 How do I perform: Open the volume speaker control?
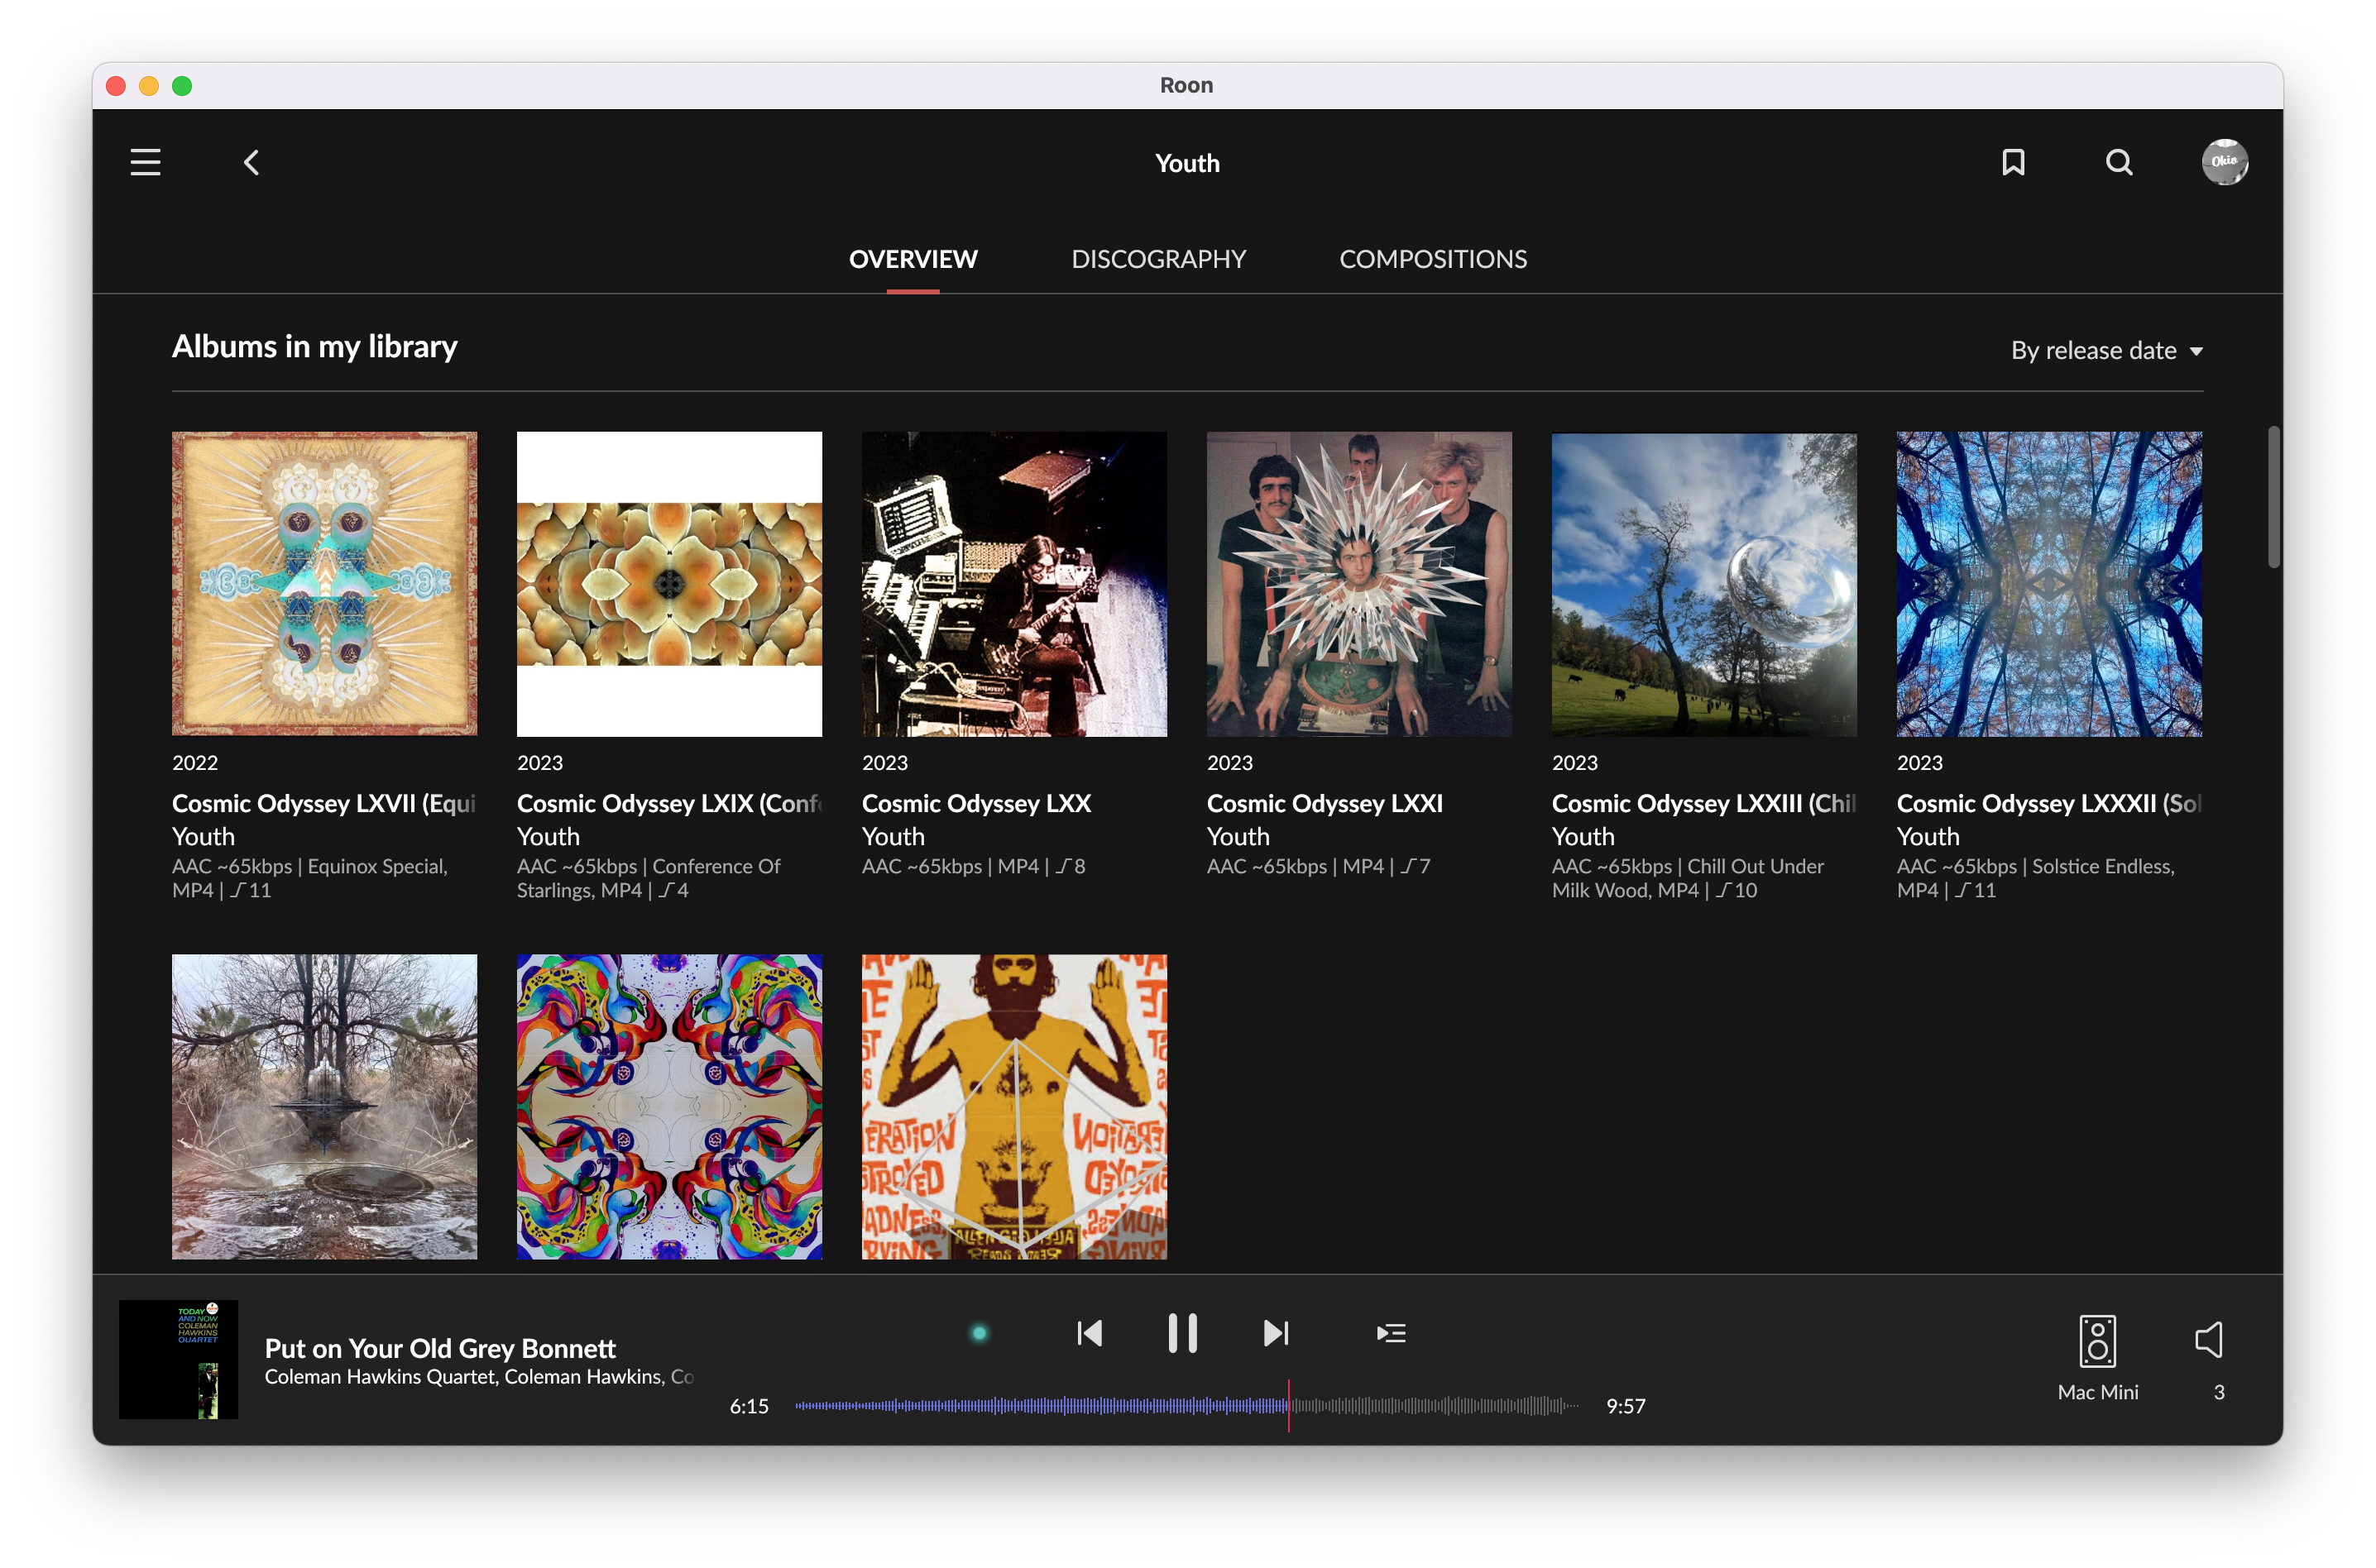(x=2208, y=1340)
